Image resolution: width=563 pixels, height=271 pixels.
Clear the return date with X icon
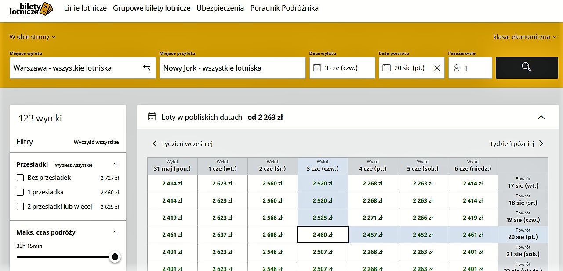coord(437,68)
